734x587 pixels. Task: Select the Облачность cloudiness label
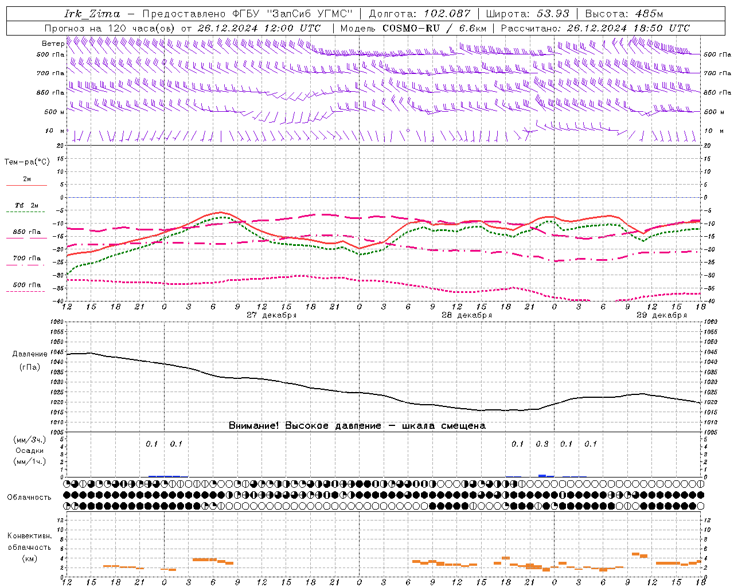(29, 498)
